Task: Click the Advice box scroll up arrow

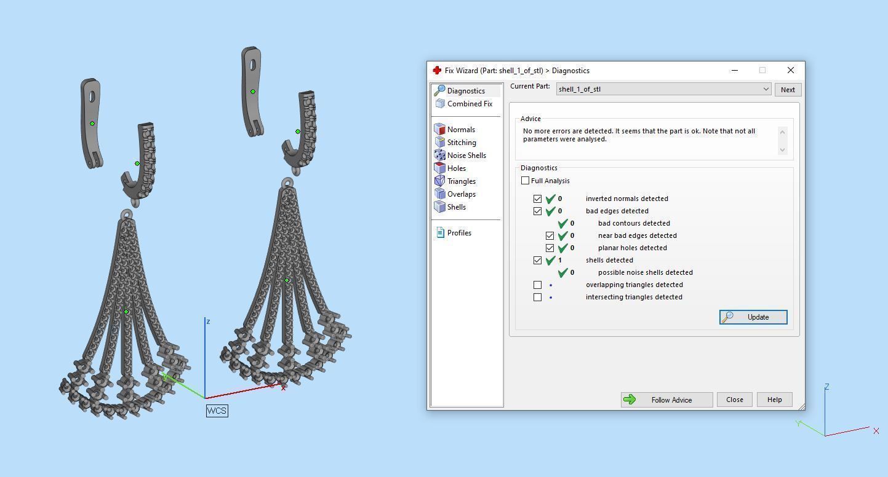Action: [782, 132]
